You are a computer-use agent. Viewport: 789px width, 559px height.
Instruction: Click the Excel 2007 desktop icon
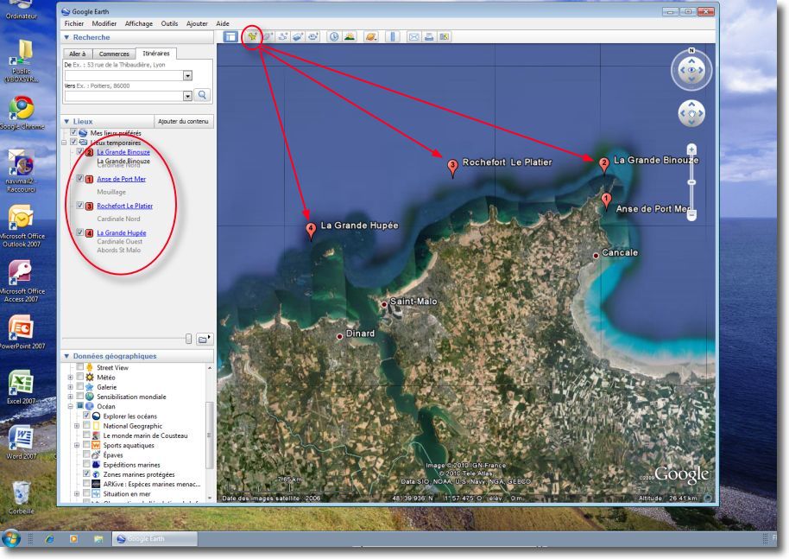[21, 388]
